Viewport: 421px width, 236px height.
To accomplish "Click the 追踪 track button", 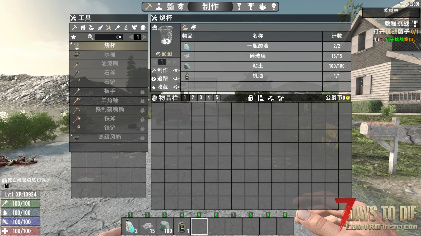I will (x=166, y=79).
